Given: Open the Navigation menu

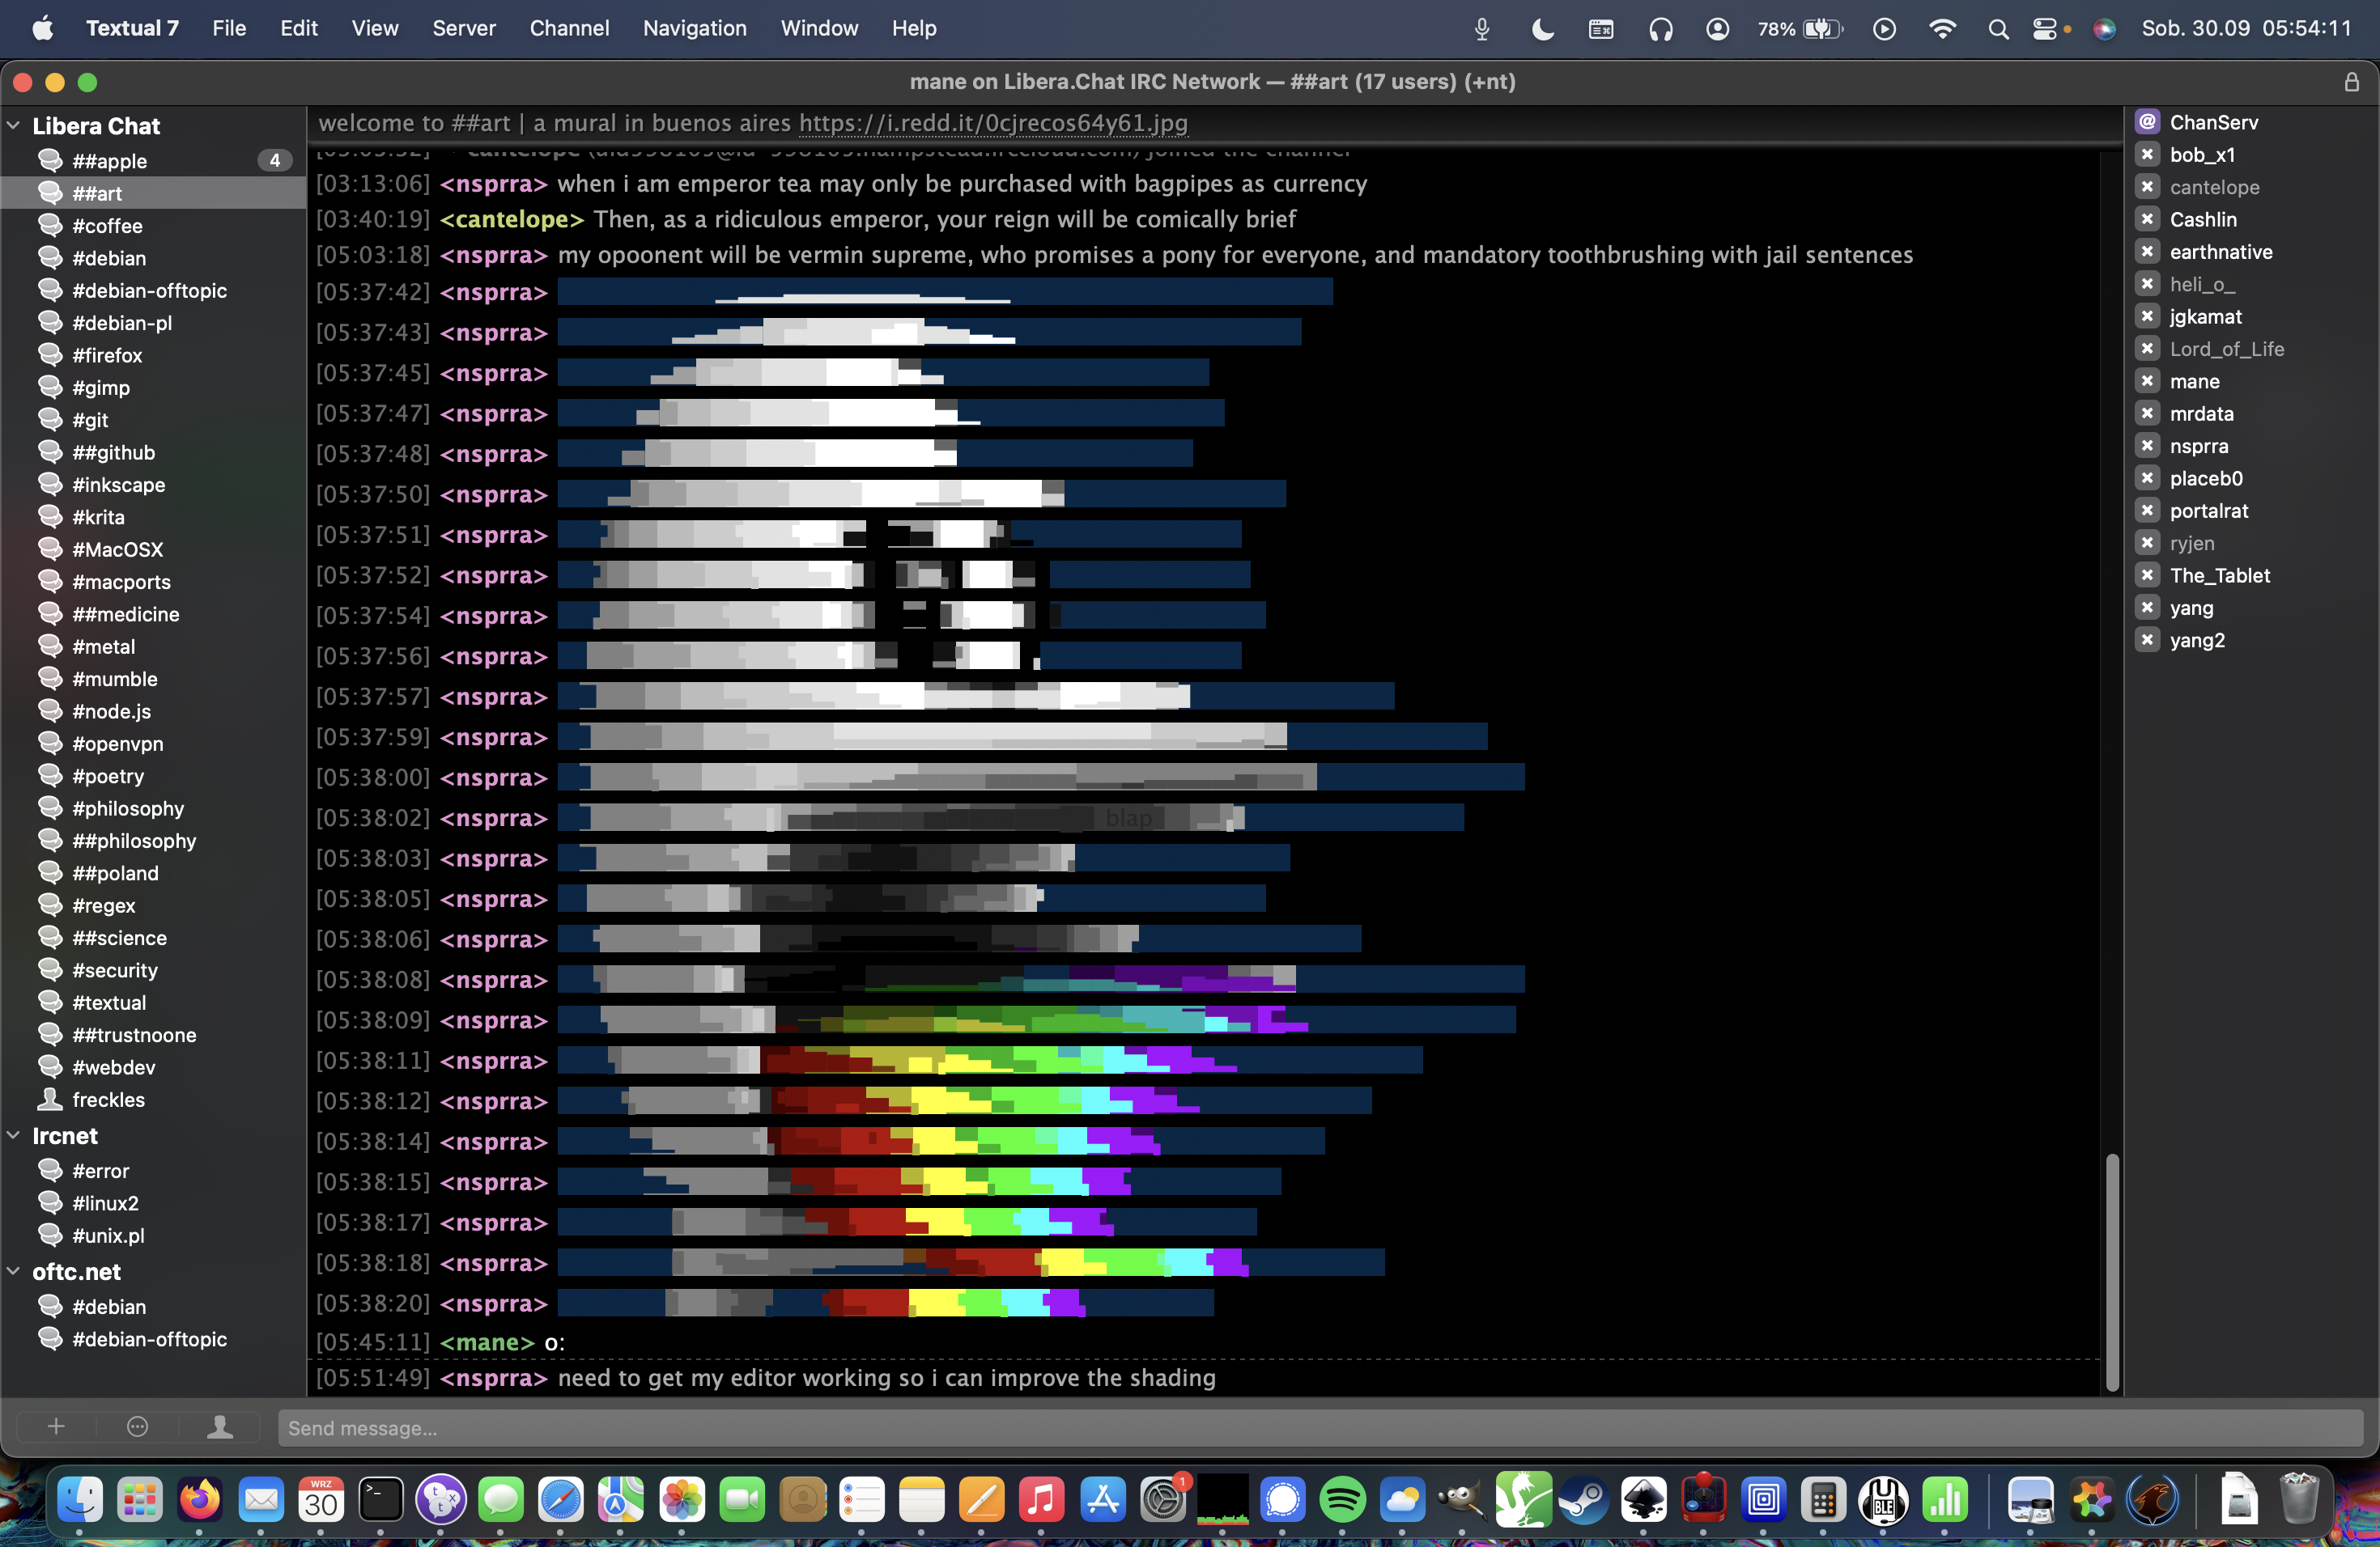Looking at the screenshot, I should tap(694, 29).
